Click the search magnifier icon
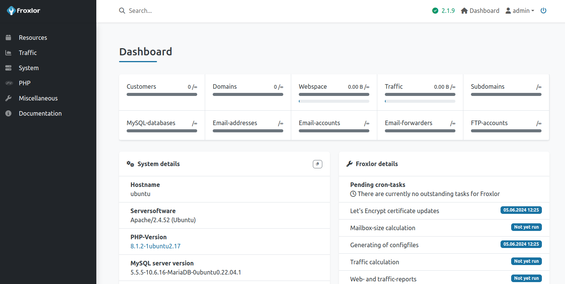565x284 pixels. tap(122, 11)
